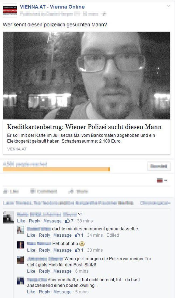Open avatar beside the bösen Zwilling comment
The width and height of the screenshot is (175, 298).
(x=20, y=281)
